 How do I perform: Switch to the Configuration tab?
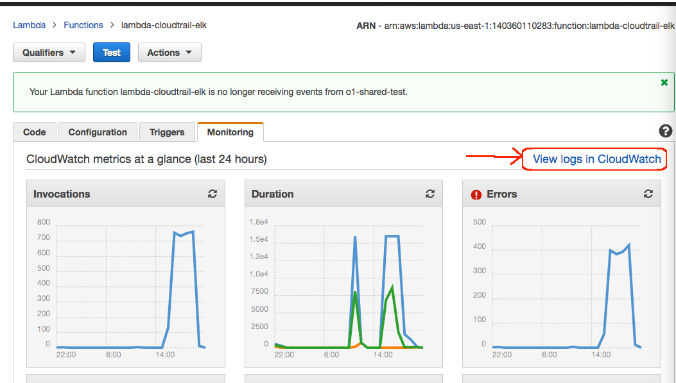98,132
